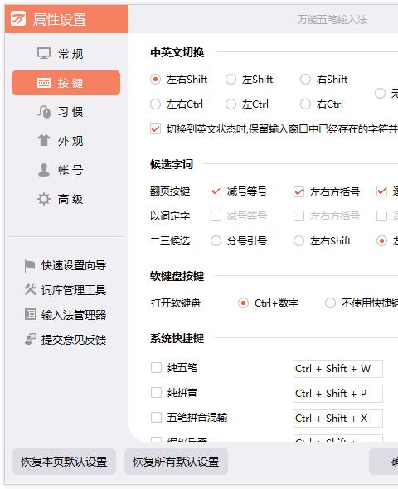398x489 pixels.
Task: Click the 翻页按键 label
Action: (170, 191)
